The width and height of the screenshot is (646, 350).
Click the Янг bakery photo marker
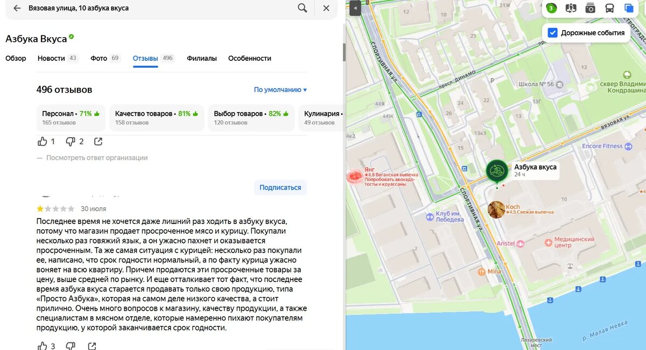pos(355,176)
